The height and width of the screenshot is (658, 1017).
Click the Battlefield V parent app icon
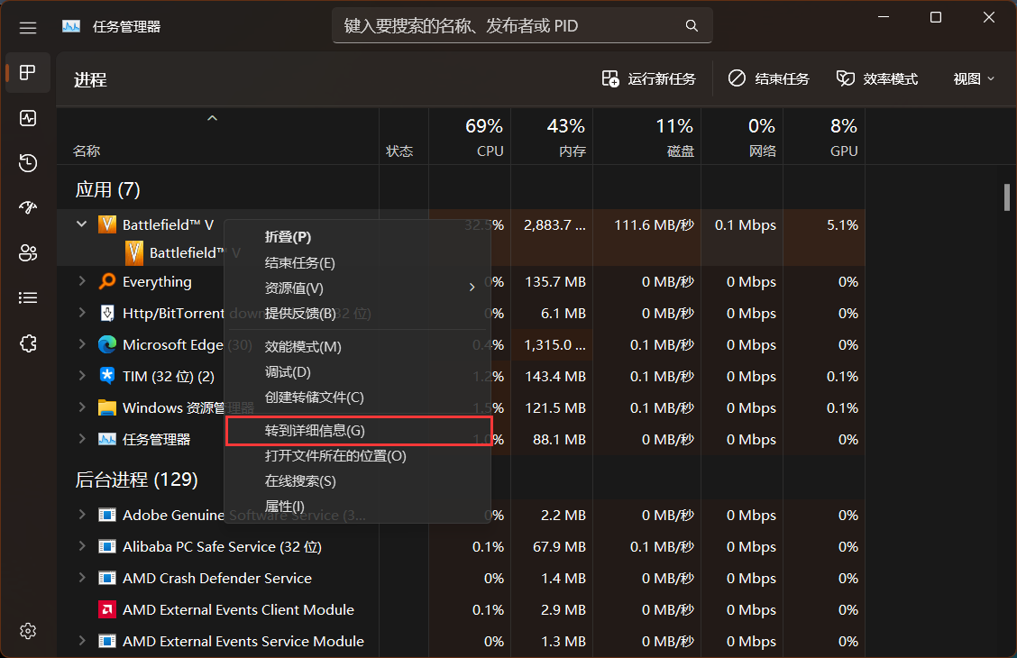[x=107, y=224]
